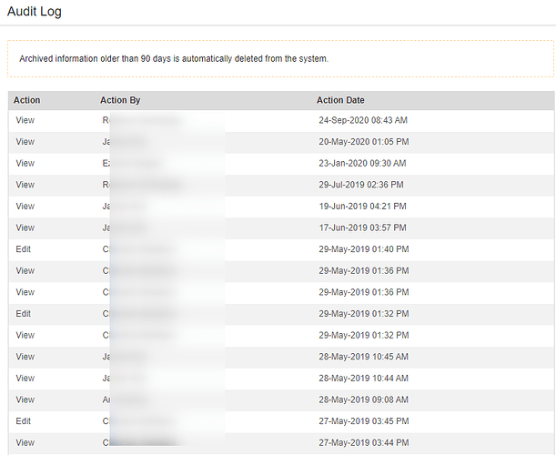Click View action in 20-May-2020 row
Image resolution: width=556 pixels, height=455 pixels.
(x=25, y=142)
